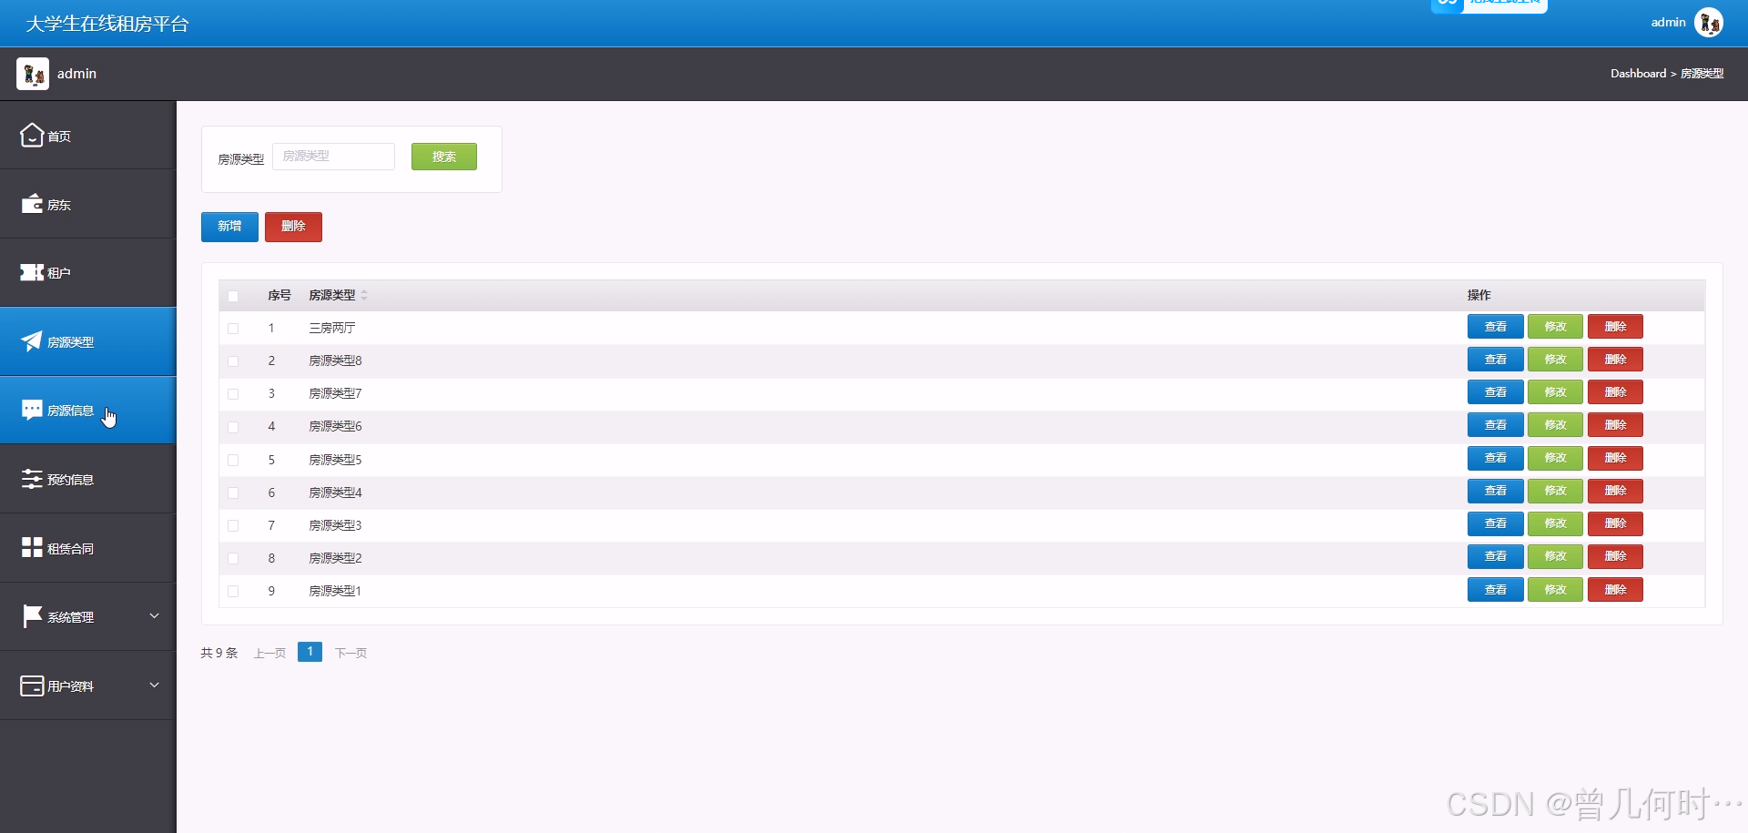Select the 房东 wallet icon in sidebar
Screen dimensions: 1748x833
click(32, 203)
